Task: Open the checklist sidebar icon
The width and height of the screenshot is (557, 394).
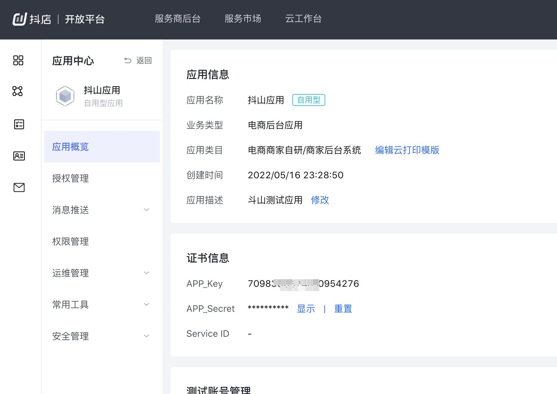Action: point(19,124)
